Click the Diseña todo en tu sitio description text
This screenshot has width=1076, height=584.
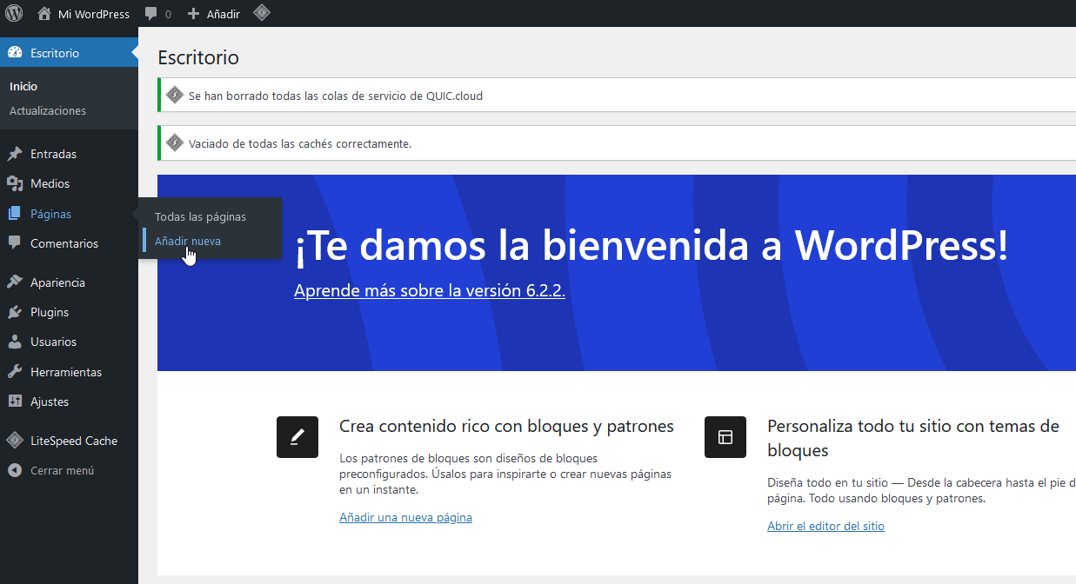point(921,491)
